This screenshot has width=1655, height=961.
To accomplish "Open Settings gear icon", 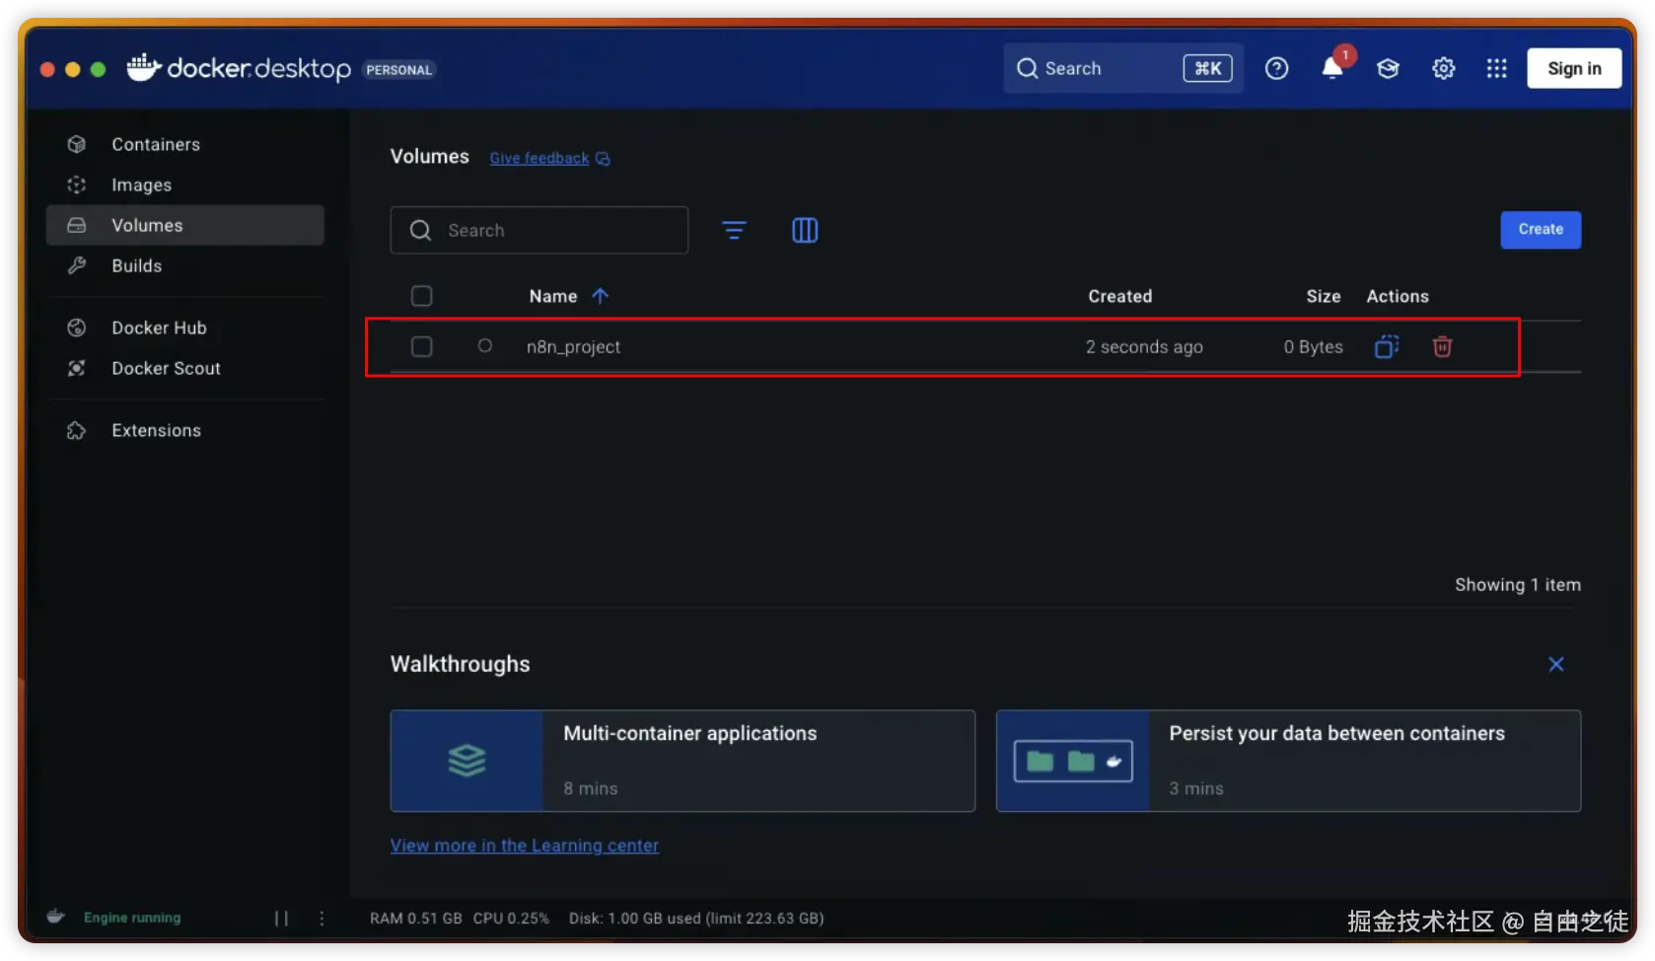I will point(1444,68).
